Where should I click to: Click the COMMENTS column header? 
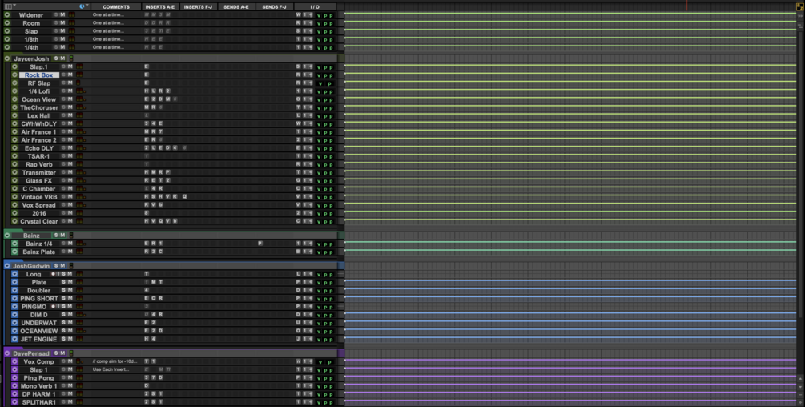(116, 6)
